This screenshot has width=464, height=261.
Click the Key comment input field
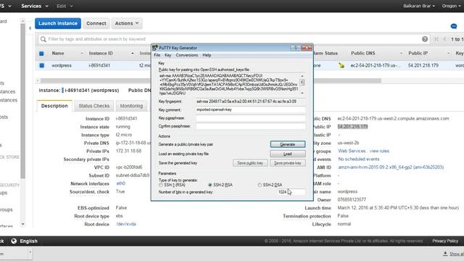251,109
